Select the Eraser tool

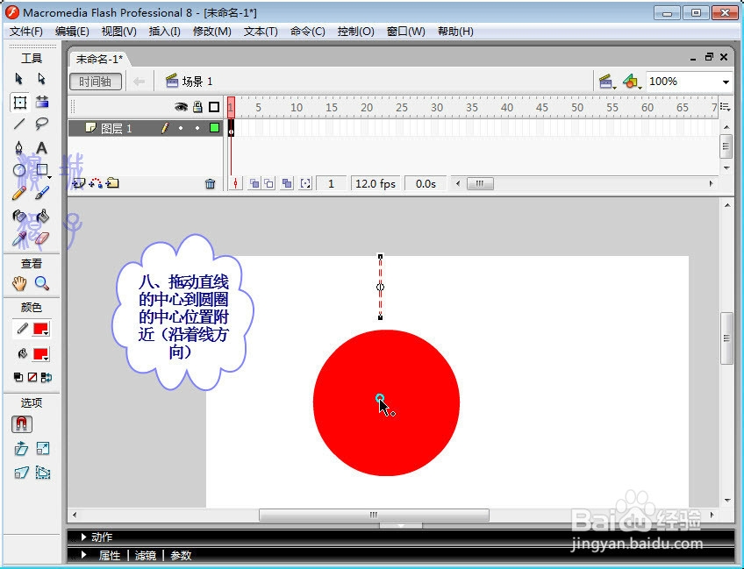(x=42, y=239)
